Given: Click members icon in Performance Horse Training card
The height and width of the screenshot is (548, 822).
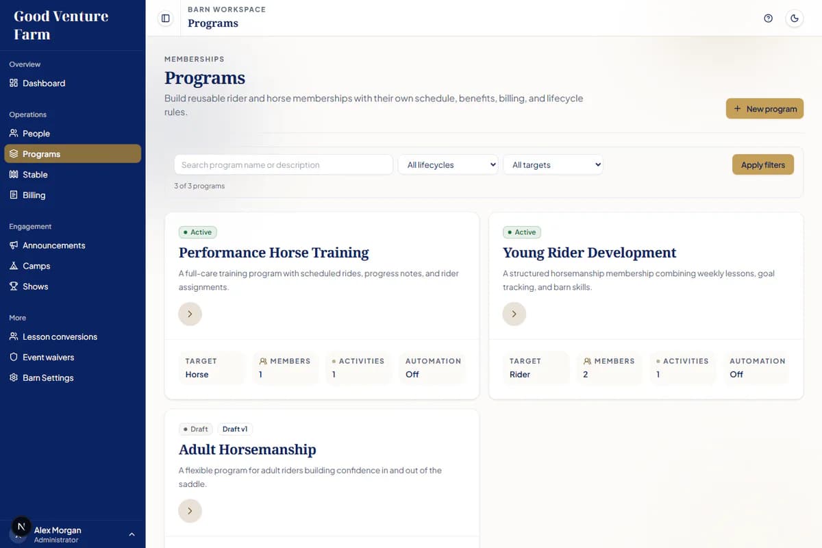Looking at the screenshot, I should (x=263, y=361).
